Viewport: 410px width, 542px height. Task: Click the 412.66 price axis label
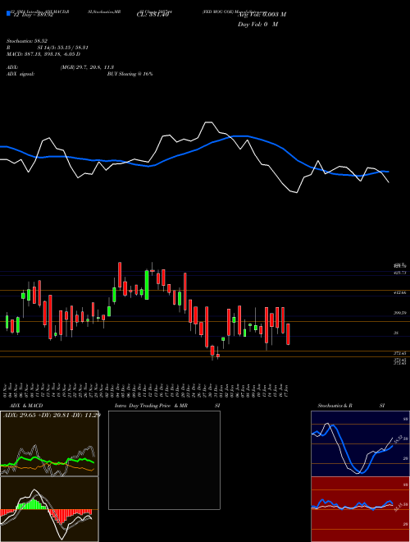click(x=400, y=293)
